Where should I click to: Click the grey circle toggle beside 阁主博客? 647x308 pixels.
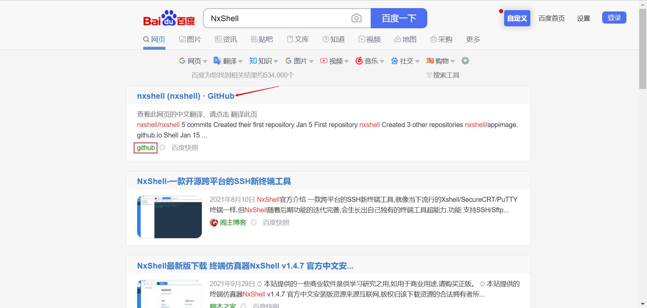(254, 222)
